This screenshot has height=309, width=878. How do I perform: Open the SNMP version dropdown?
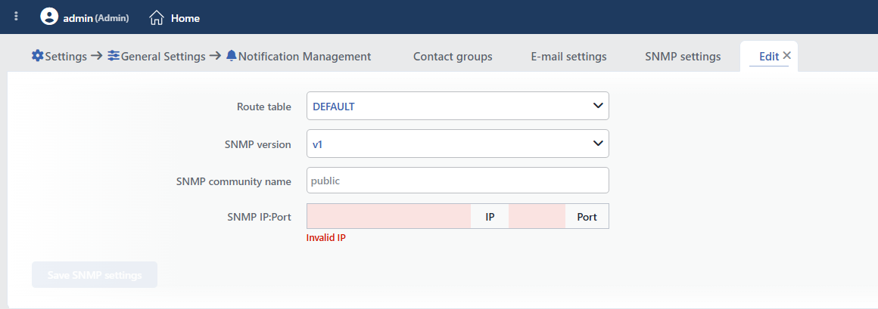pos(457,144)
